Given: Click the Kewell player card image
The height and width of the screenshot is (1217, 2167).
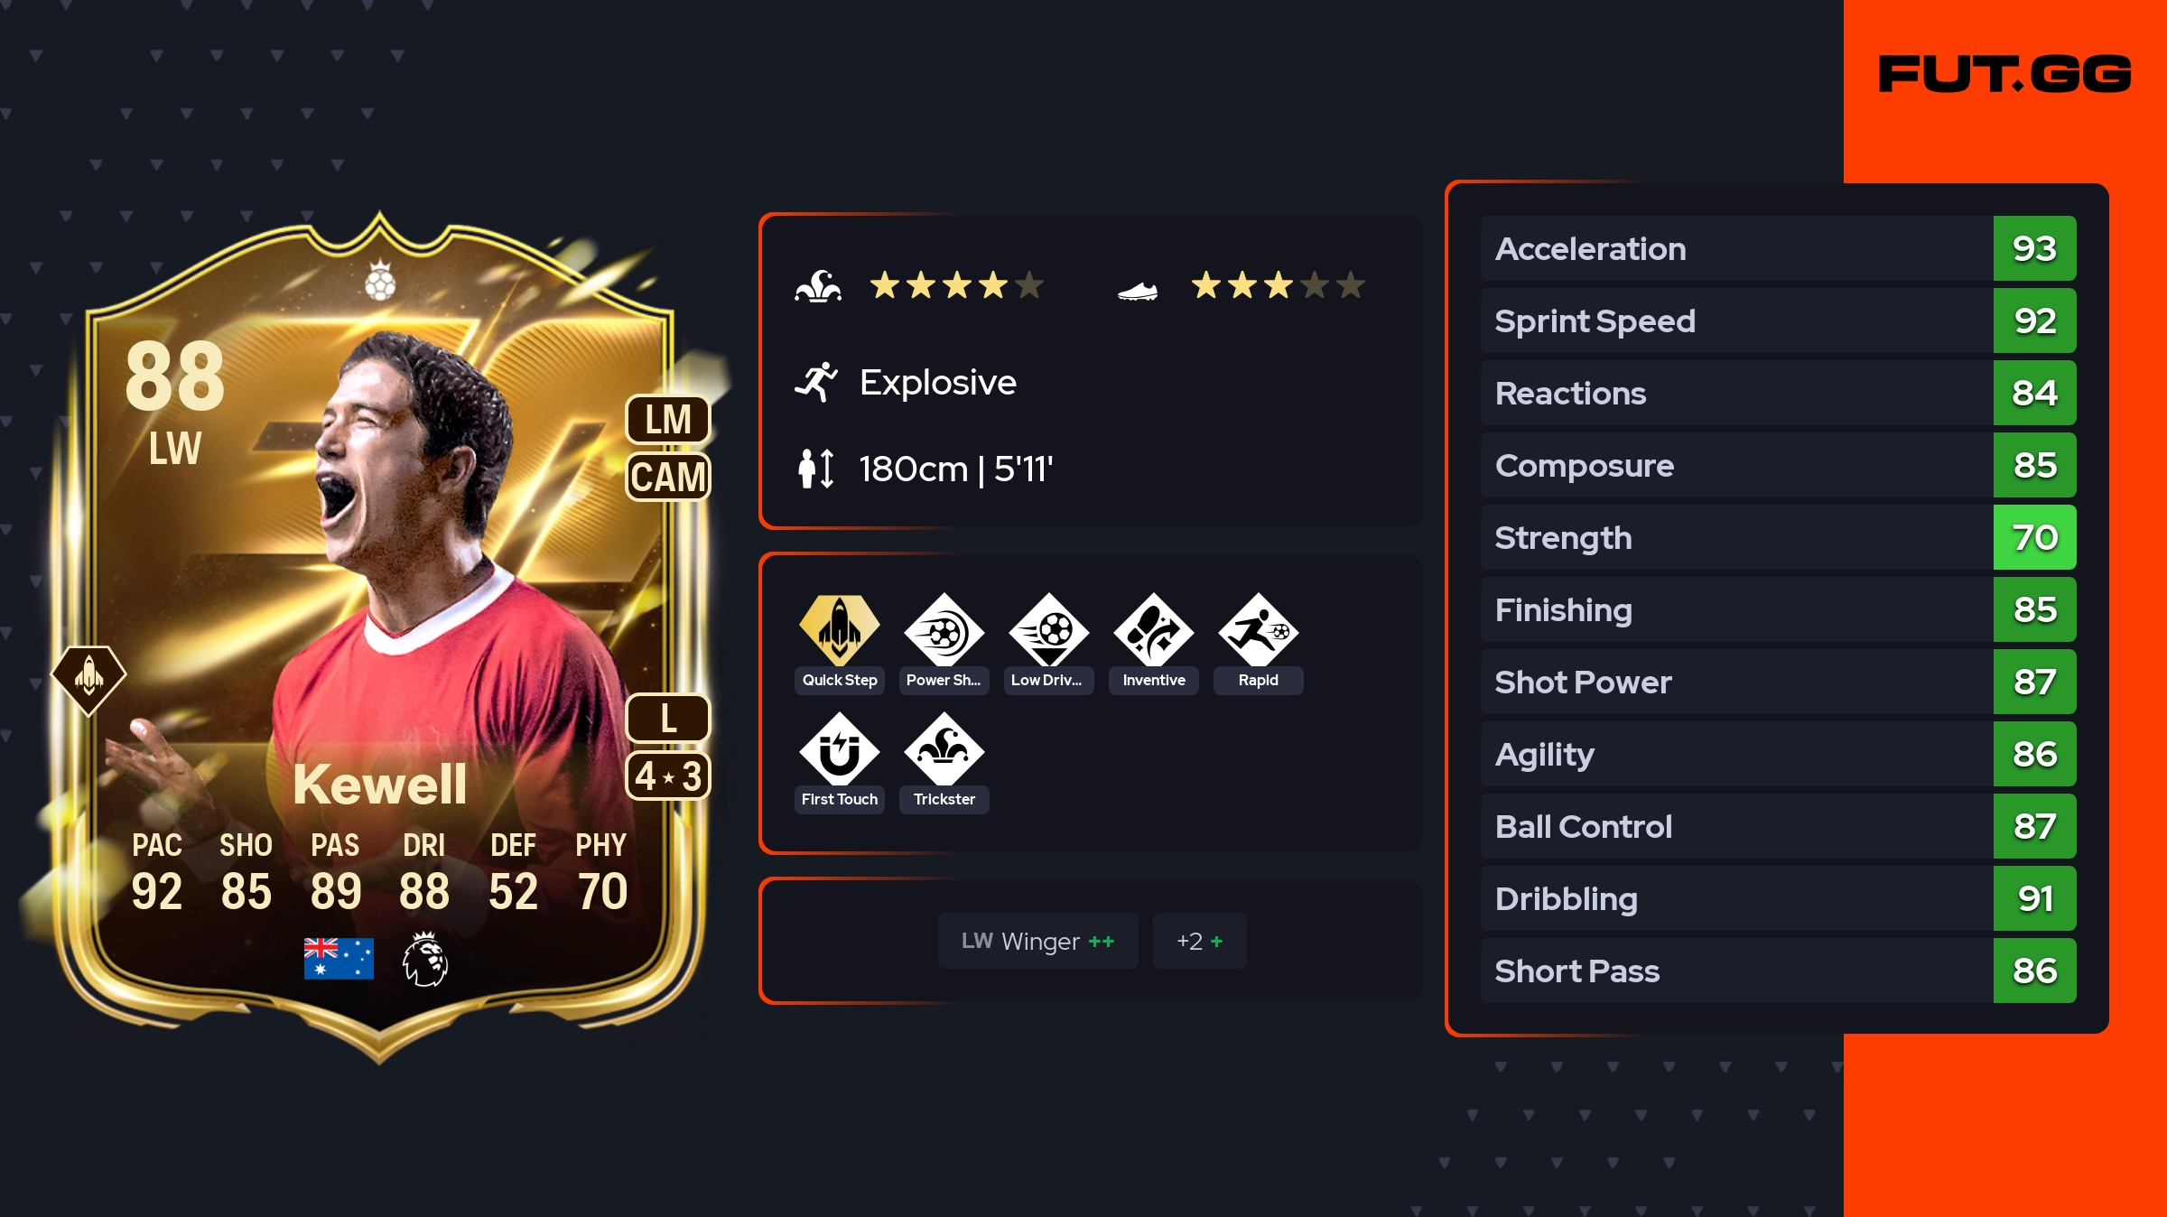Looking at the screenshot, I should point(379,636).
